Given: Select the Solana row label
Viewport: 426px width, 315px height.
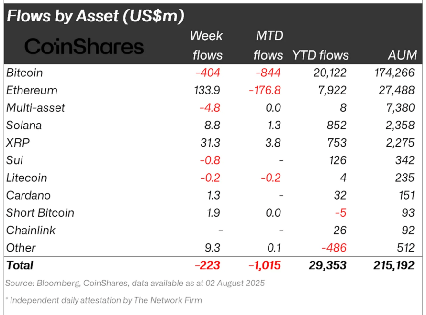Looking at the screenshot, I should point(24,126).
